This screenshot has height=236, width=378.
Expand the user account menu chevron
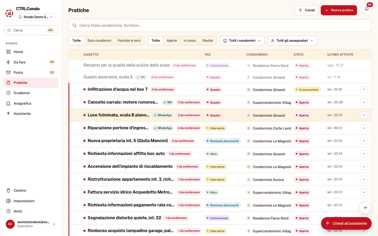54,224
